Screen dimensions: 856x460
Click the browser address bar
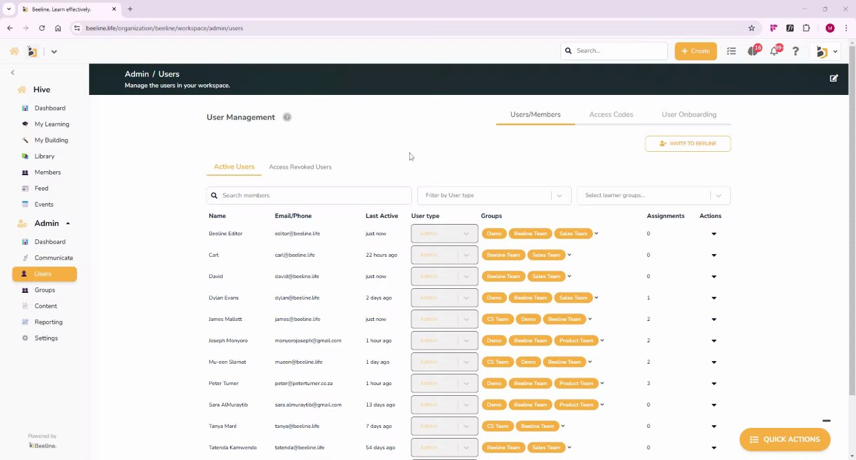(x=413, y=28)
